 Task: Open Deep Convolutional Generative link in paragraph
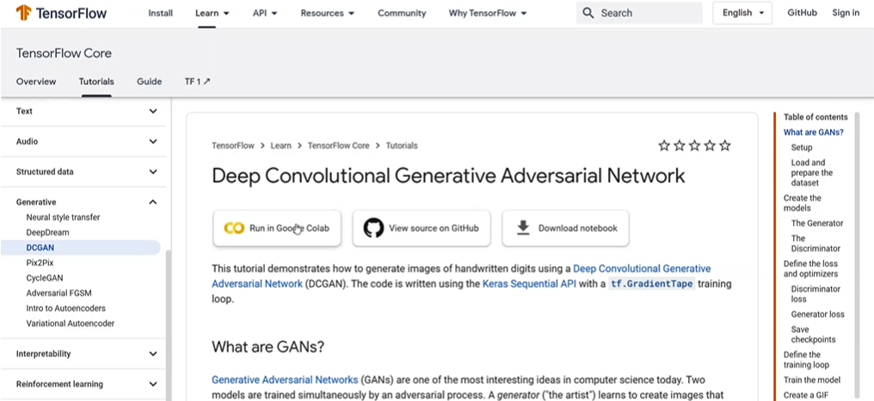click(x=642, y=269)
